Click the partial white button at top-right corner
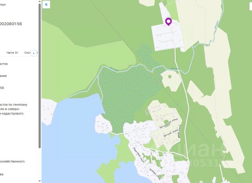This screenshot has height=183, width=252. (x=250, y=6)
